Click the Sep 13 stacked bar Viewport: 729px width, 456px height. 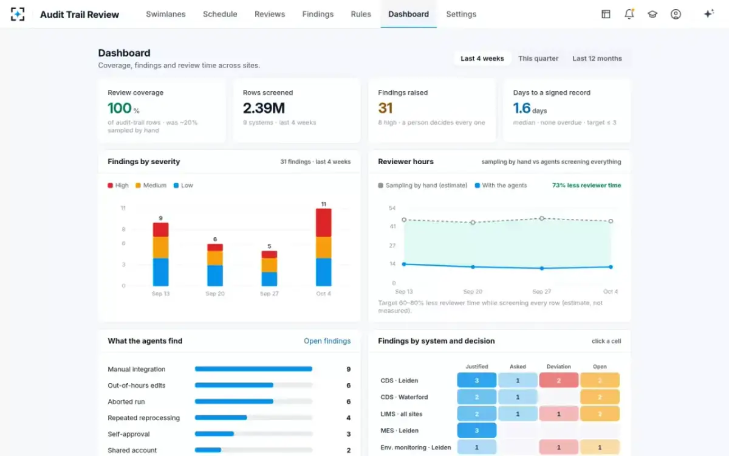160,254
